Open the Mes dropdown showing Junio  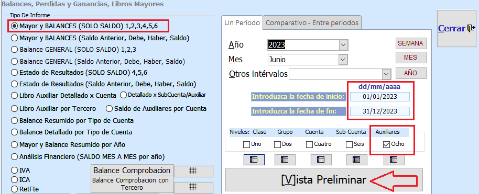343,60
